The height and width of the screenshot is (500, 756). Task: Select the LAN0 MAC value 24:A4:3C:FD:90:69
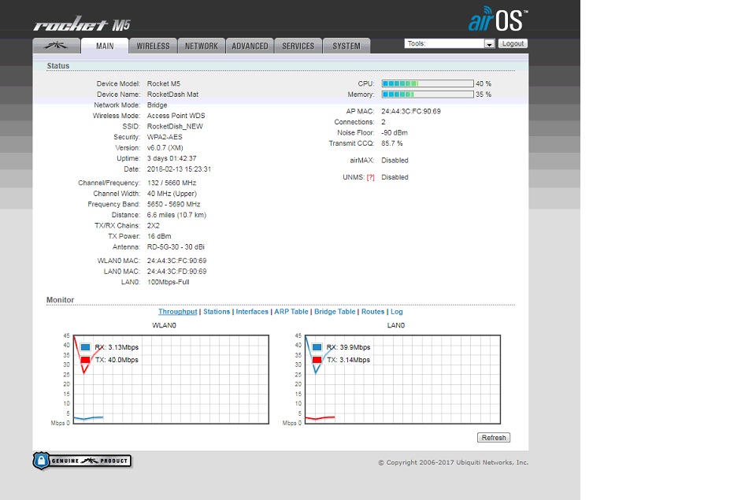tap(176, 272)
